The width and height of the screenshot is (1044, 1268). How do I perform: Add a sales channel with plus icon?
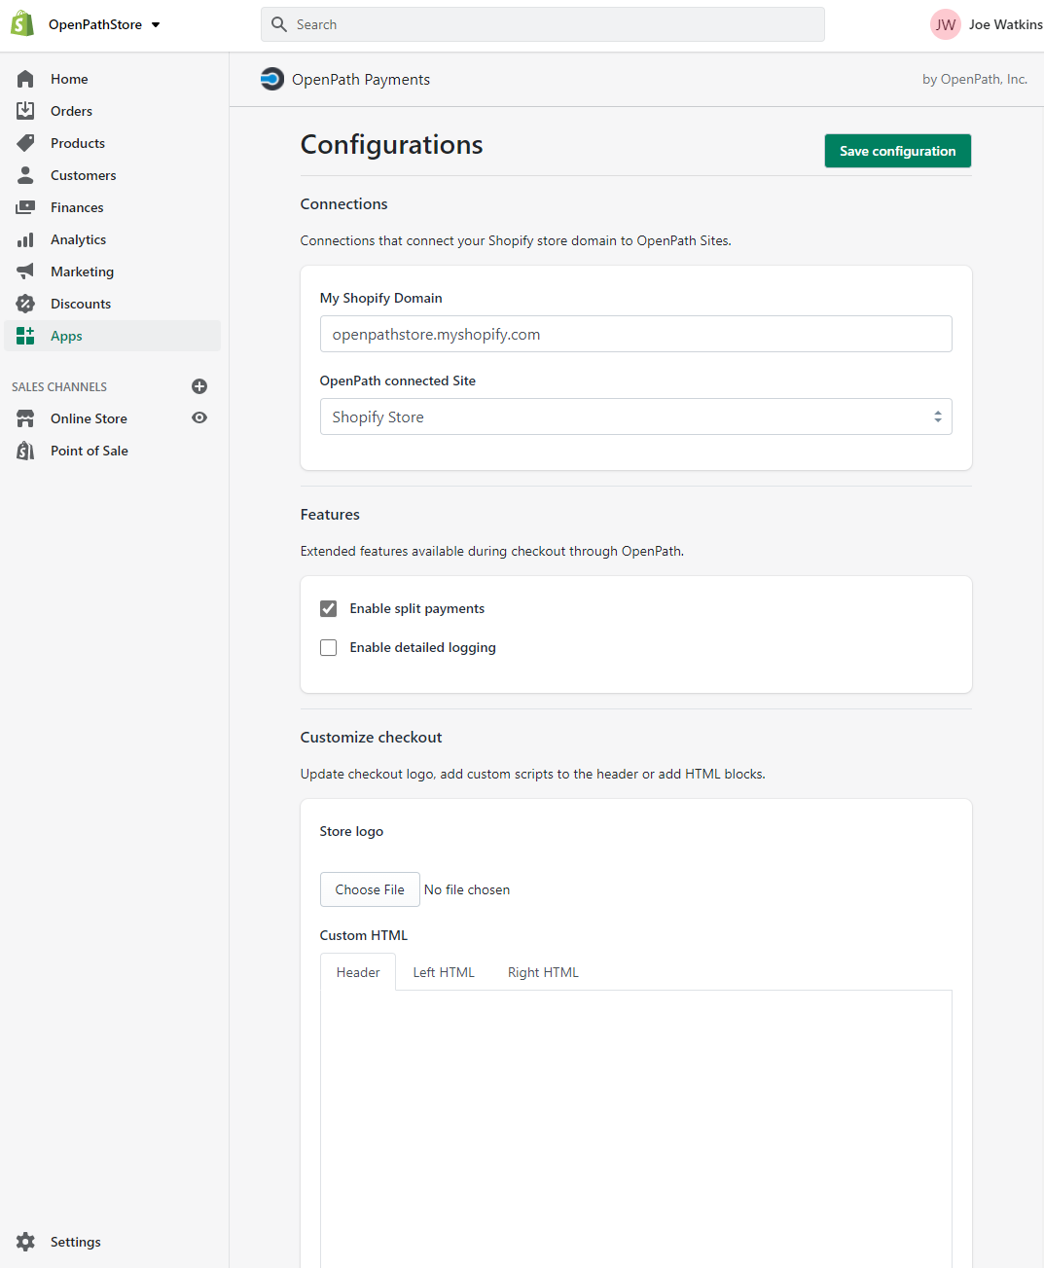[x=199, y=386]
